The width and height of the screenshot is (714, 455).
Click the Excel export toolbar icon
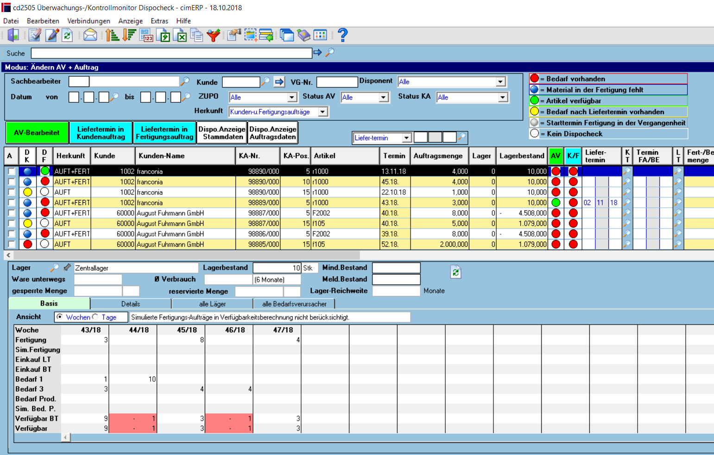[180, 35]
